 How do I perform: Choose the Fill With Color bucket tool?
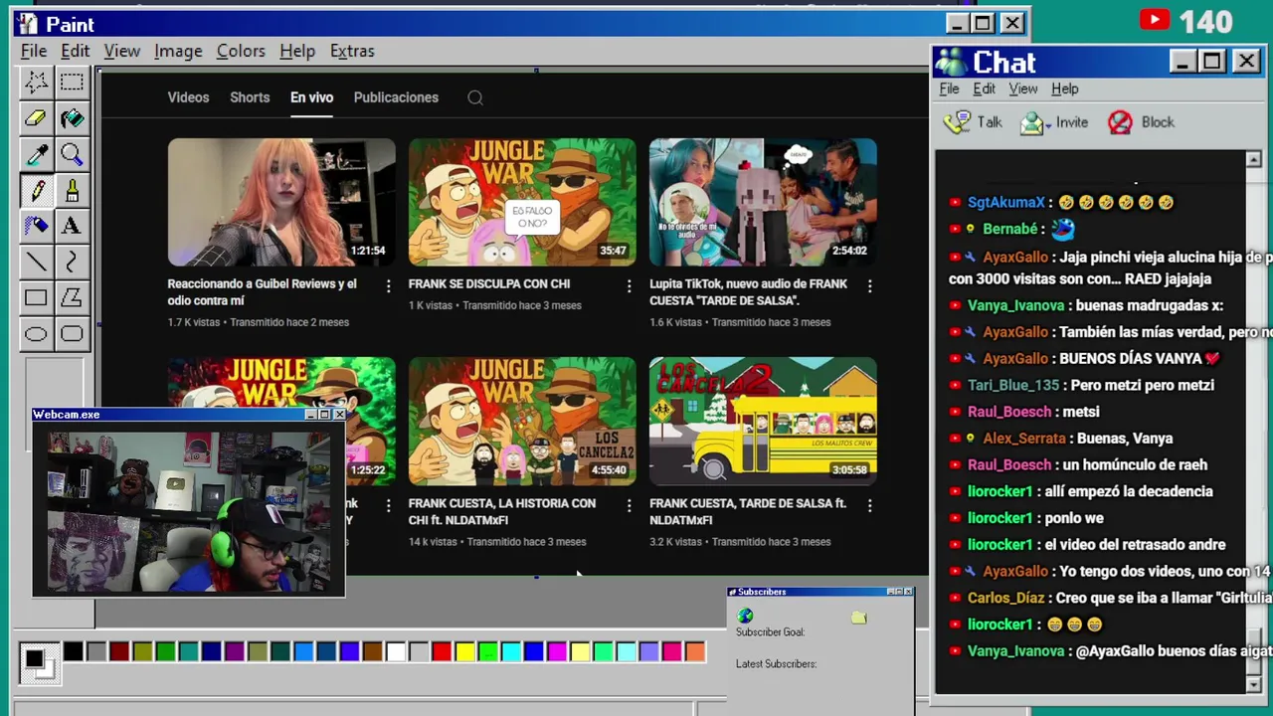pyautogui.click(x=72, y=117)
